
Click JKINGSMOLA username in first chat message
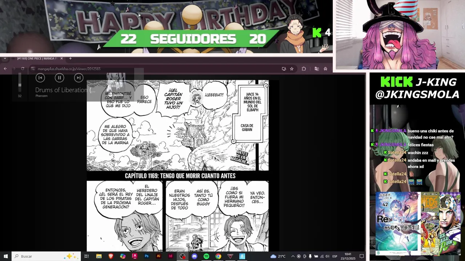[x=393, y=131]
